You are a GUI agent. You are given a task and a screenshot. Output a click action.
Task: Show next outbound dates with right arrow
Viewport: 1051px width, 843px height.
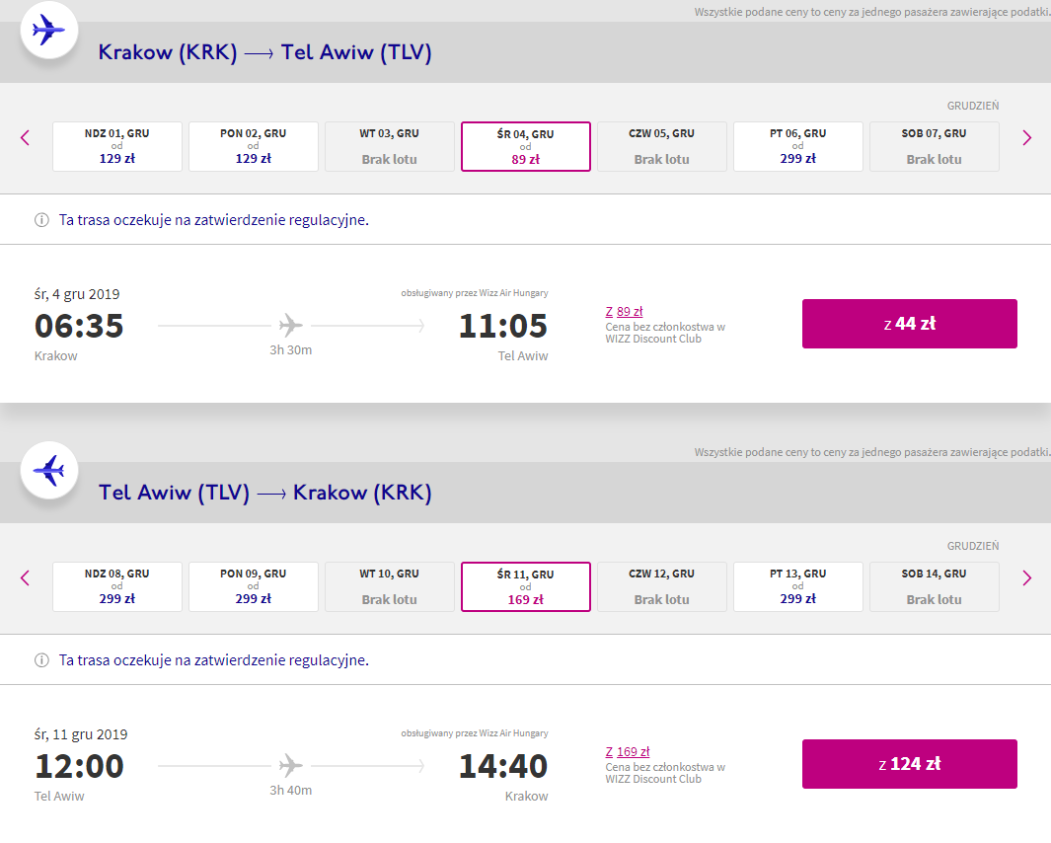1026,138
